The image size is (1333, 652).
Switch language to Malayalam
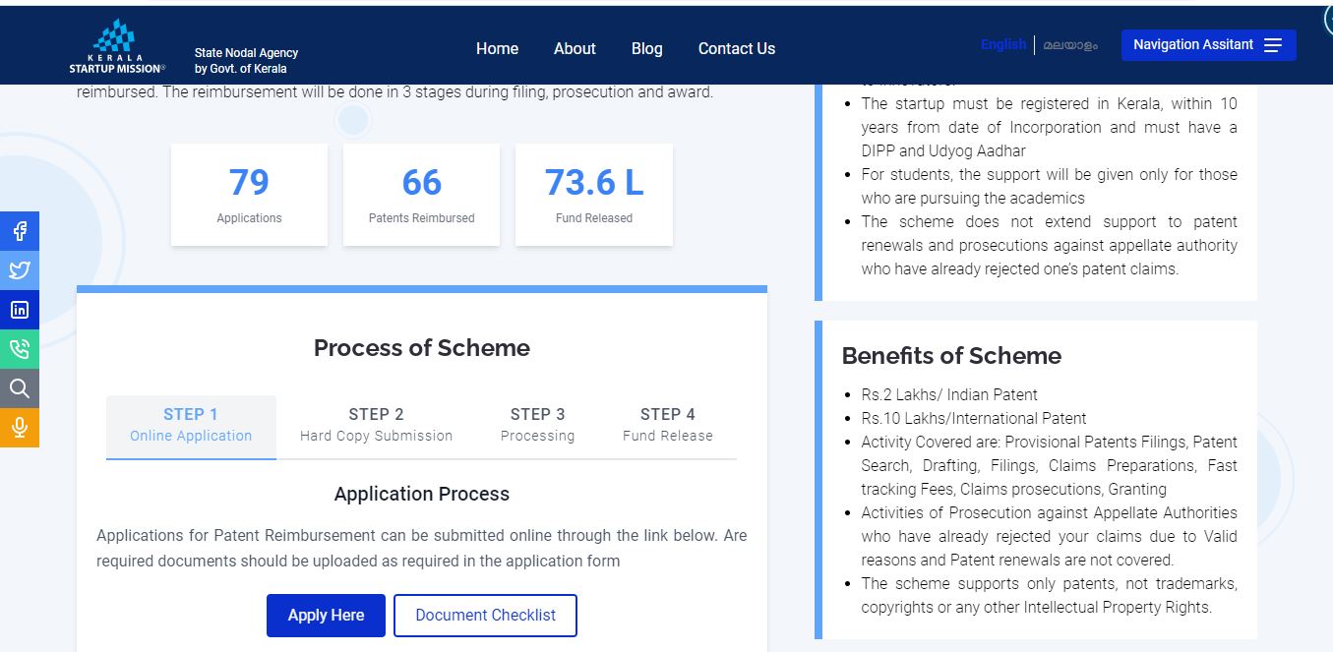1070,45
